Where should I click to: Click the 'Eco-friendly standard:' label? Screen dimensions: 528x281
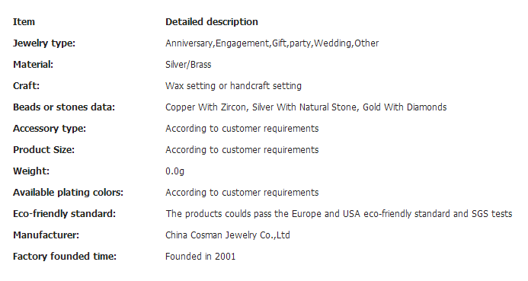[x=64, y=214]
